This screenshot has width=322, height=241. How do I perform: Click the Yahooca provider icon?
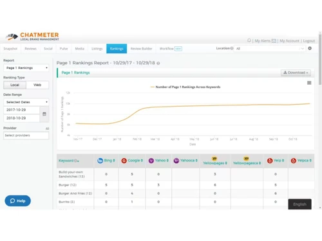(176, 161)
